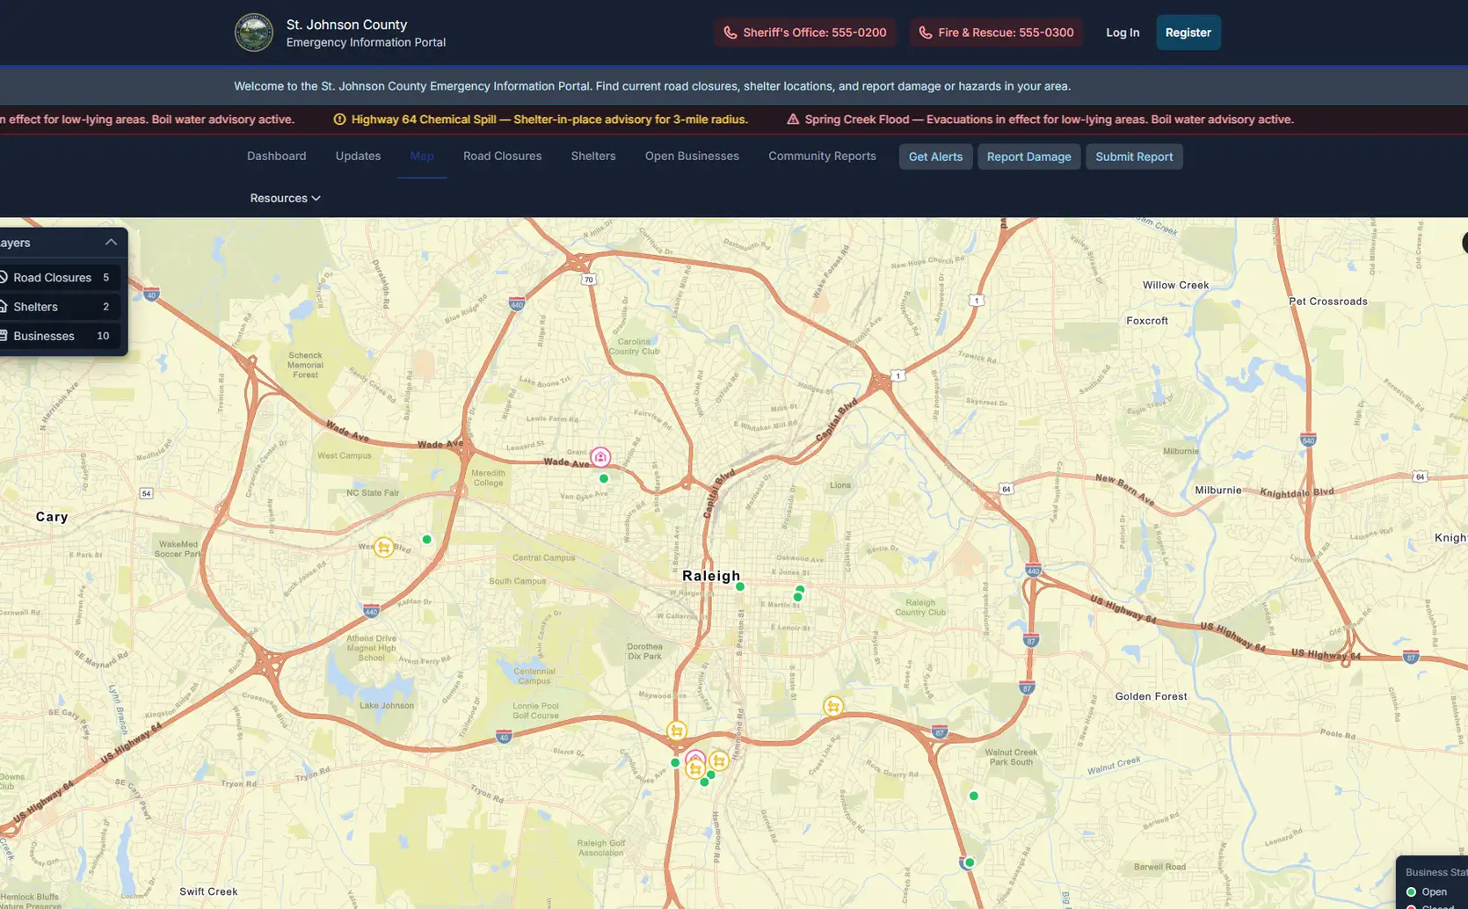This screenshot has height=909, width=1468.
Task: Toggle the Road Closures map layer
Action: pos(58,278)
